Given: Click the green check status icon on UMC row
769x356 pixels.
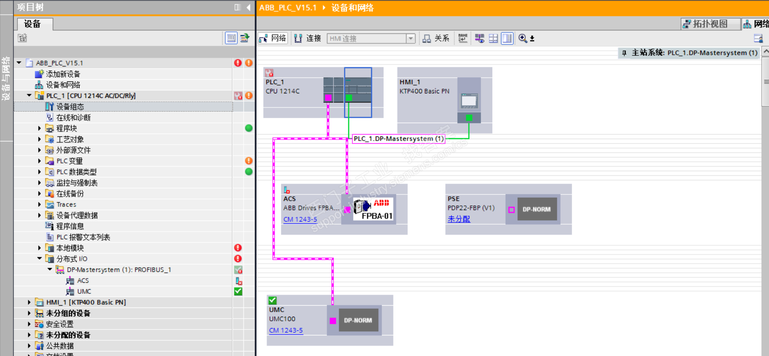Looking at the screenshot, I should click(x=238, y=291).
